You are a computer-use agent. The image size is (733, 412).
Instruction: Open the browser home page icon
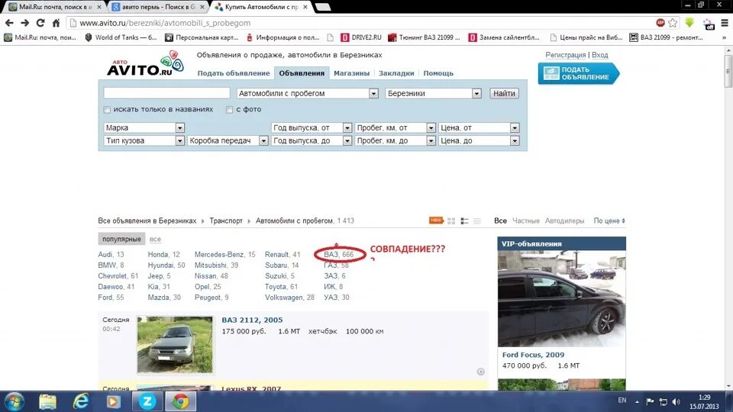click(x=56, y=23)
